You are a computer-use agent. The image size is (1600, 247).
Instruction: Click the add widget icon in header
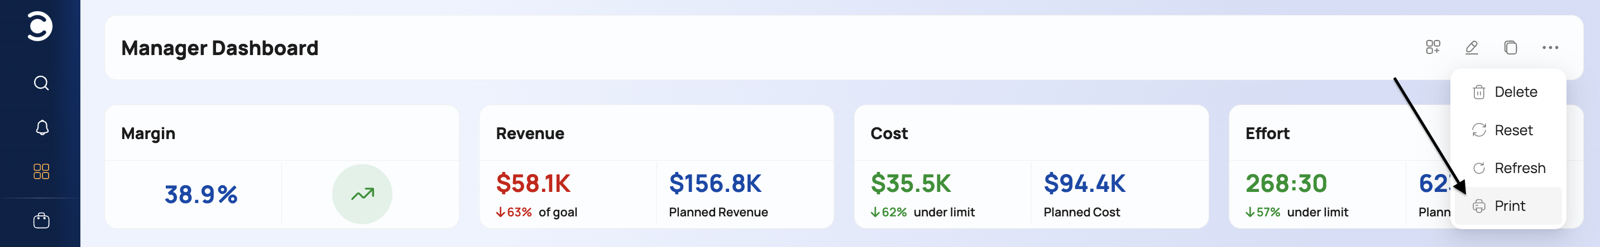pos(1433,47)
